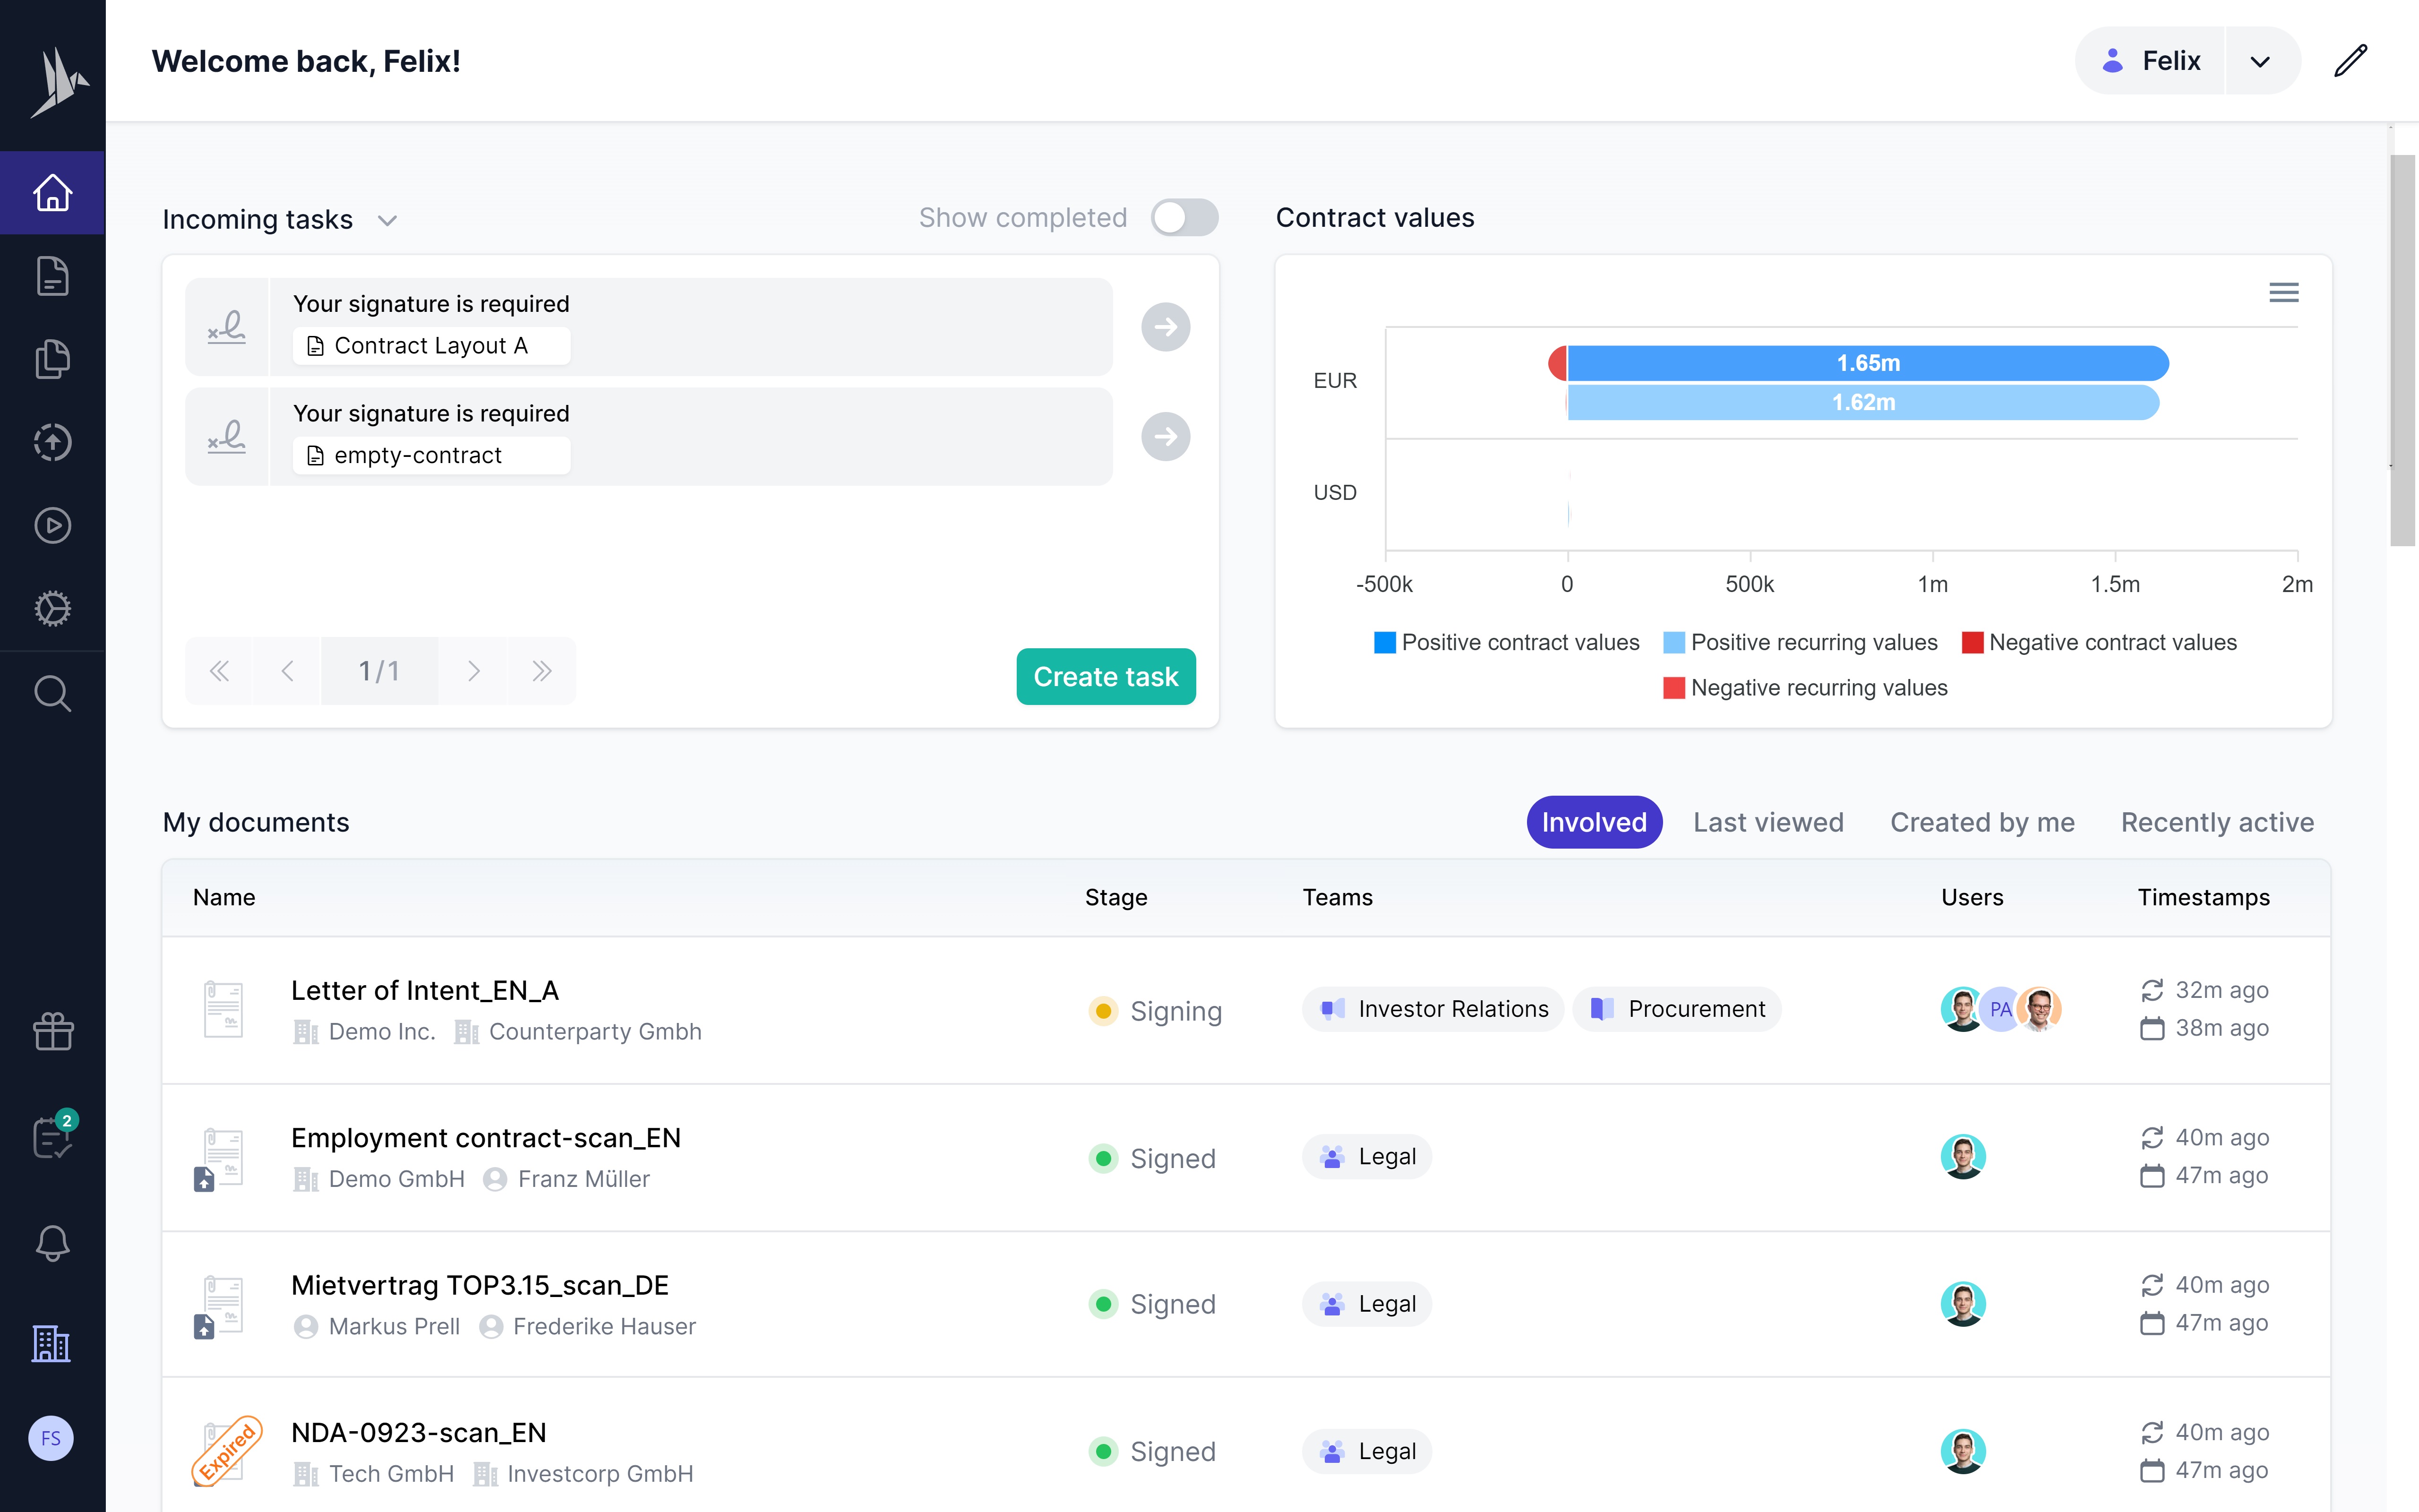Open dropdown arrow next to Felix
The width and height of the screenshot is (2419, 1512).
point(2260,61)
